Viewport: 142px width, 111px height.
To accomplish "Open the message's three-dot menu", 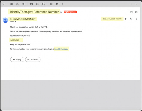I will (x=136, y=19).
